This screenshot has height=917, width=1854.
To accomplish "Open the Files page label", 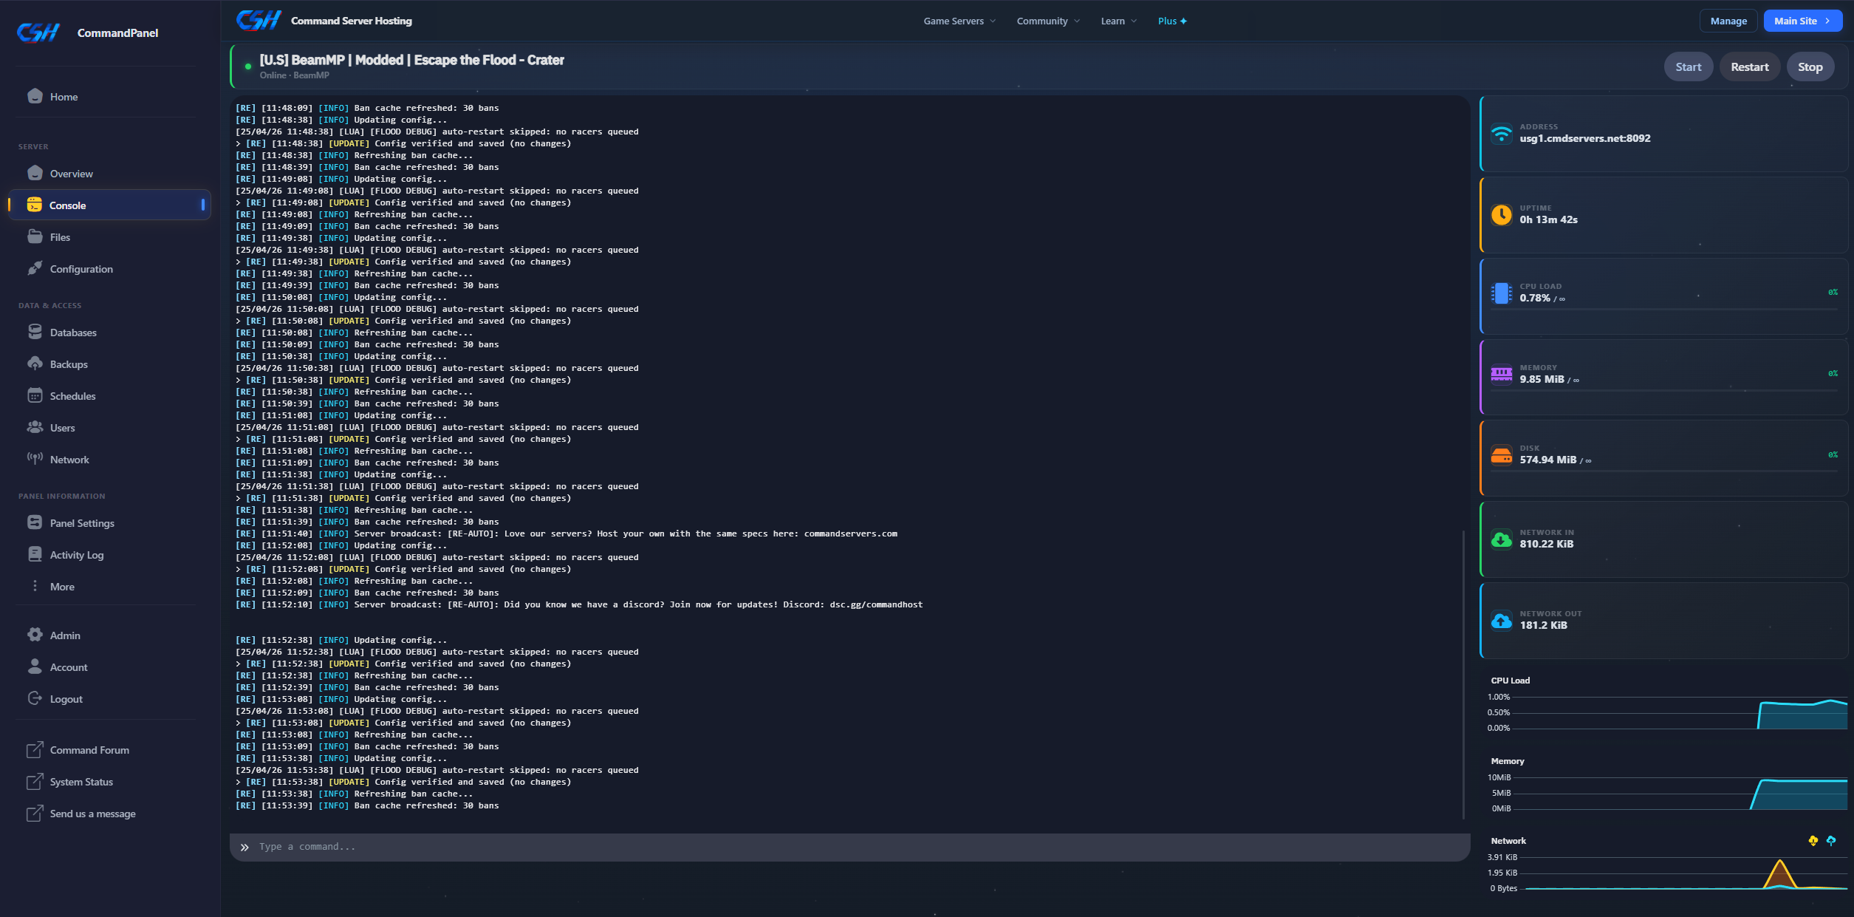I will pos(60,237).
